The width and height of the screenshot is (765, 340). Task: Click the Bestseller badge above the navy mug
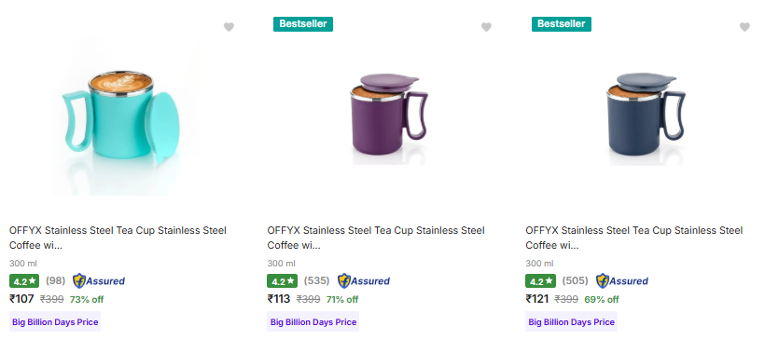point(562,24)
